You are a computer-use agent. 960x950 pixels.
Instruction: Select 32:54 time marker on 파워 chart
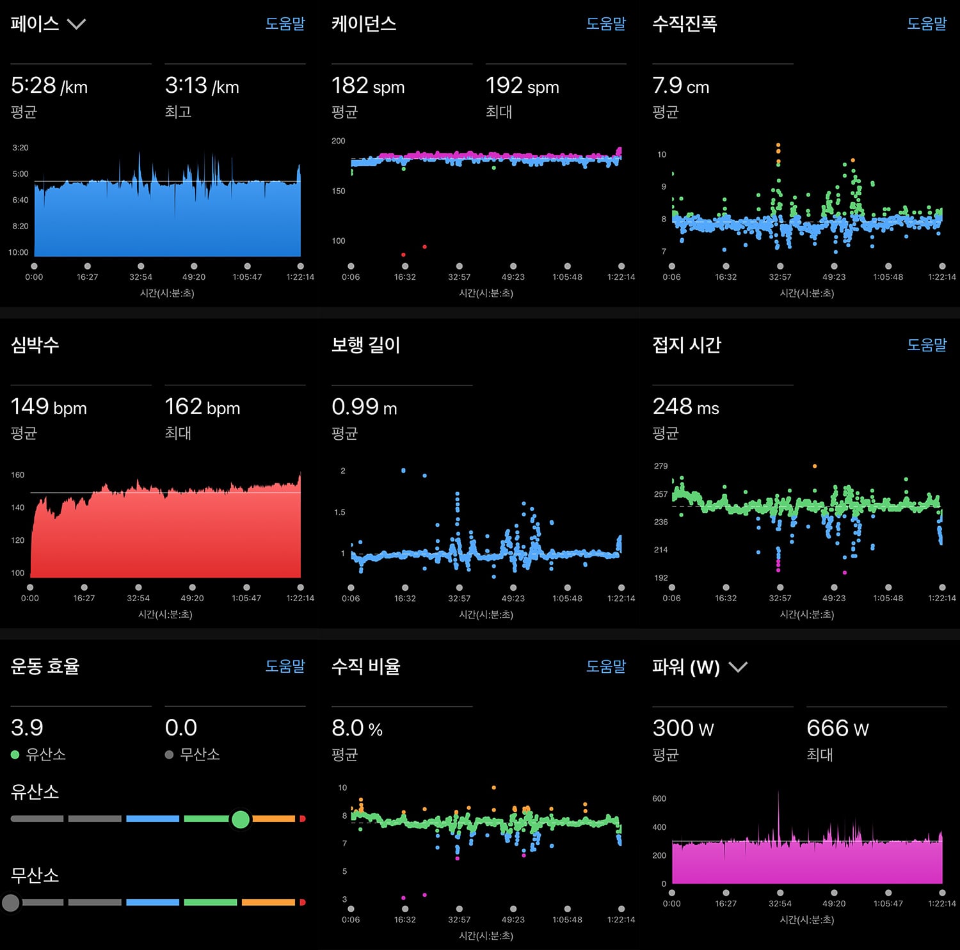(780, 893)
